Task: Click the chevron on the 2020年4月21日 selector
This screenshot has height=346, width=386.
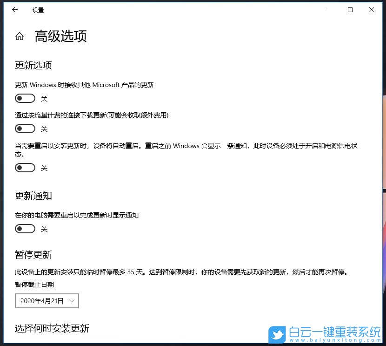Action: tap(72, 301)
